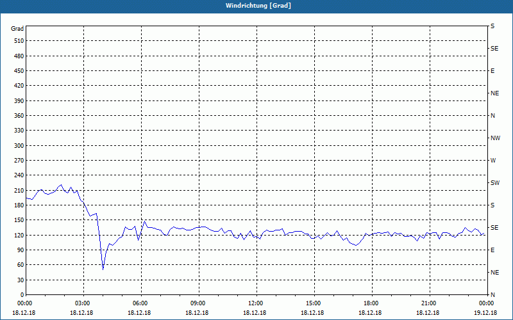Click the W compass label
Screen dimensions: 513x320
point(493,161)
